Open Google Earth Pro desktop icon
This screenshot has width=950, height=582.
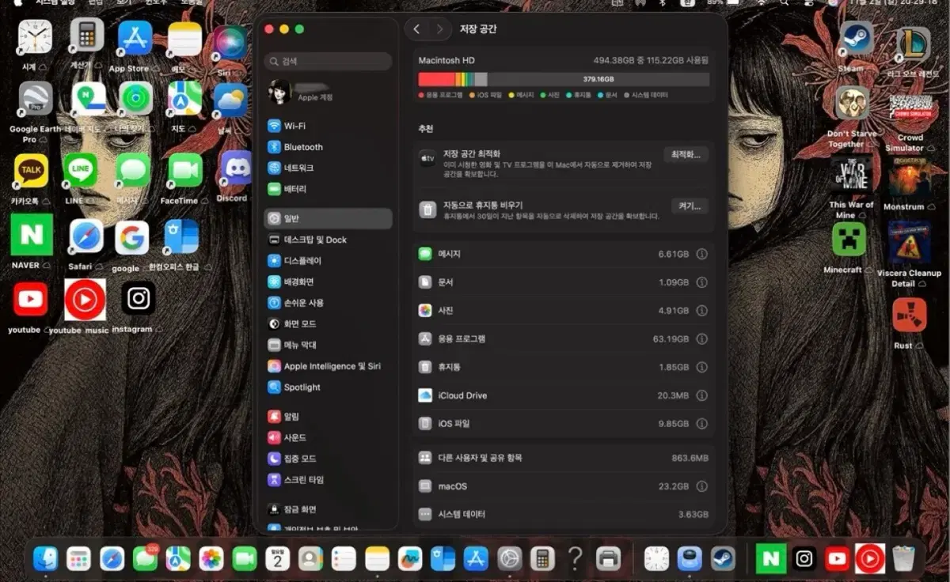click(x=35, y=98)
